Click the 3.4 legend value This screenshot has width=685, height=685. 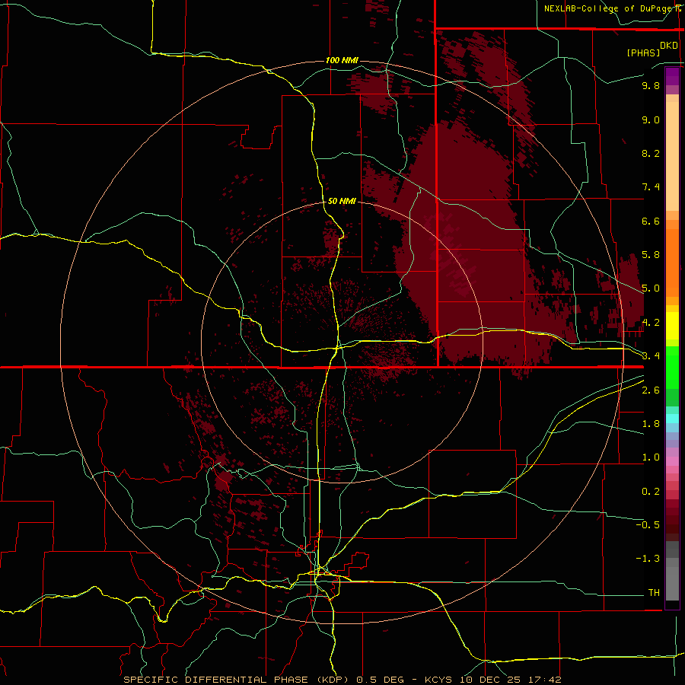click(x=651, y=356)
